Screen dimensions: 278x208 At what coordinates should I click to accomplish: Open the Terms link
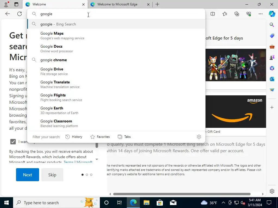pos(68,162)
